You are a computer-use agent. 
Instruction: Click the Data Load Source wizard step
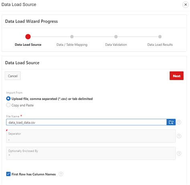(28, 40)
